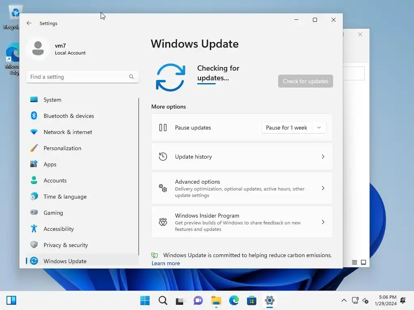Image resolution: width=414 pixels, height=310 pixels.
Task: Click the Gaming controller icon
Action: coord(34,212)
